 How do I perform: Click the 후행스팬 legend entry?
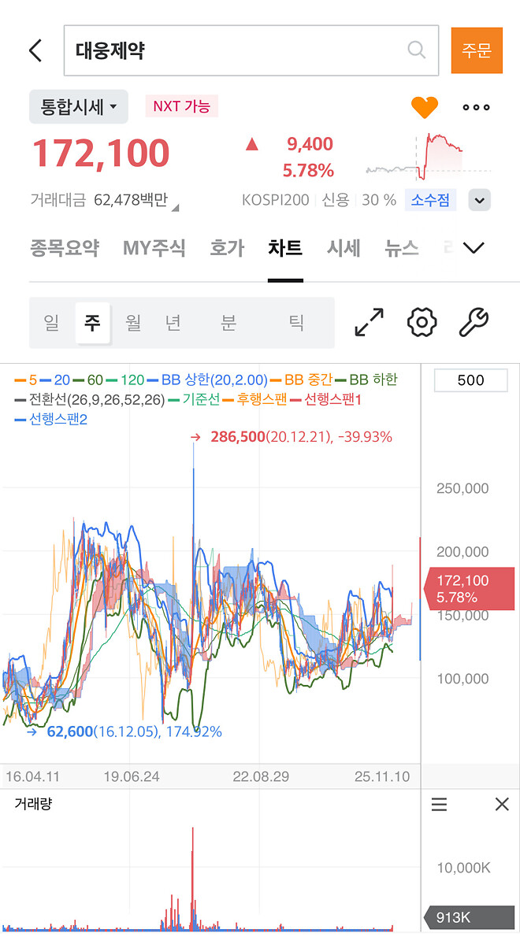click(x=255, y=399)
